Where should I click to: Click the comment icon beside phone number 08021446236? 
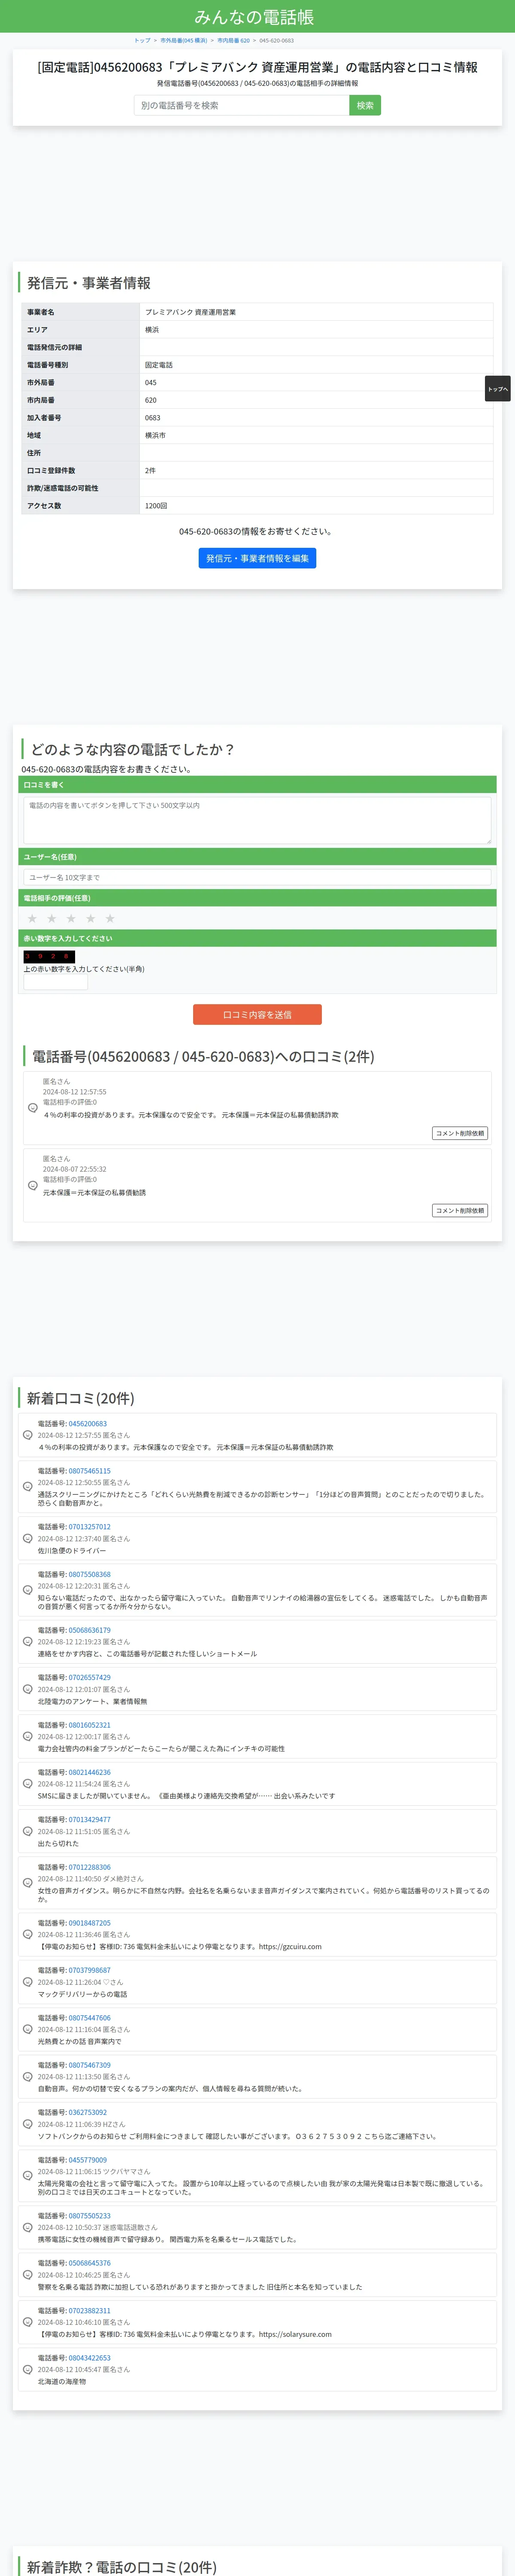click(x=28, y=1784)
